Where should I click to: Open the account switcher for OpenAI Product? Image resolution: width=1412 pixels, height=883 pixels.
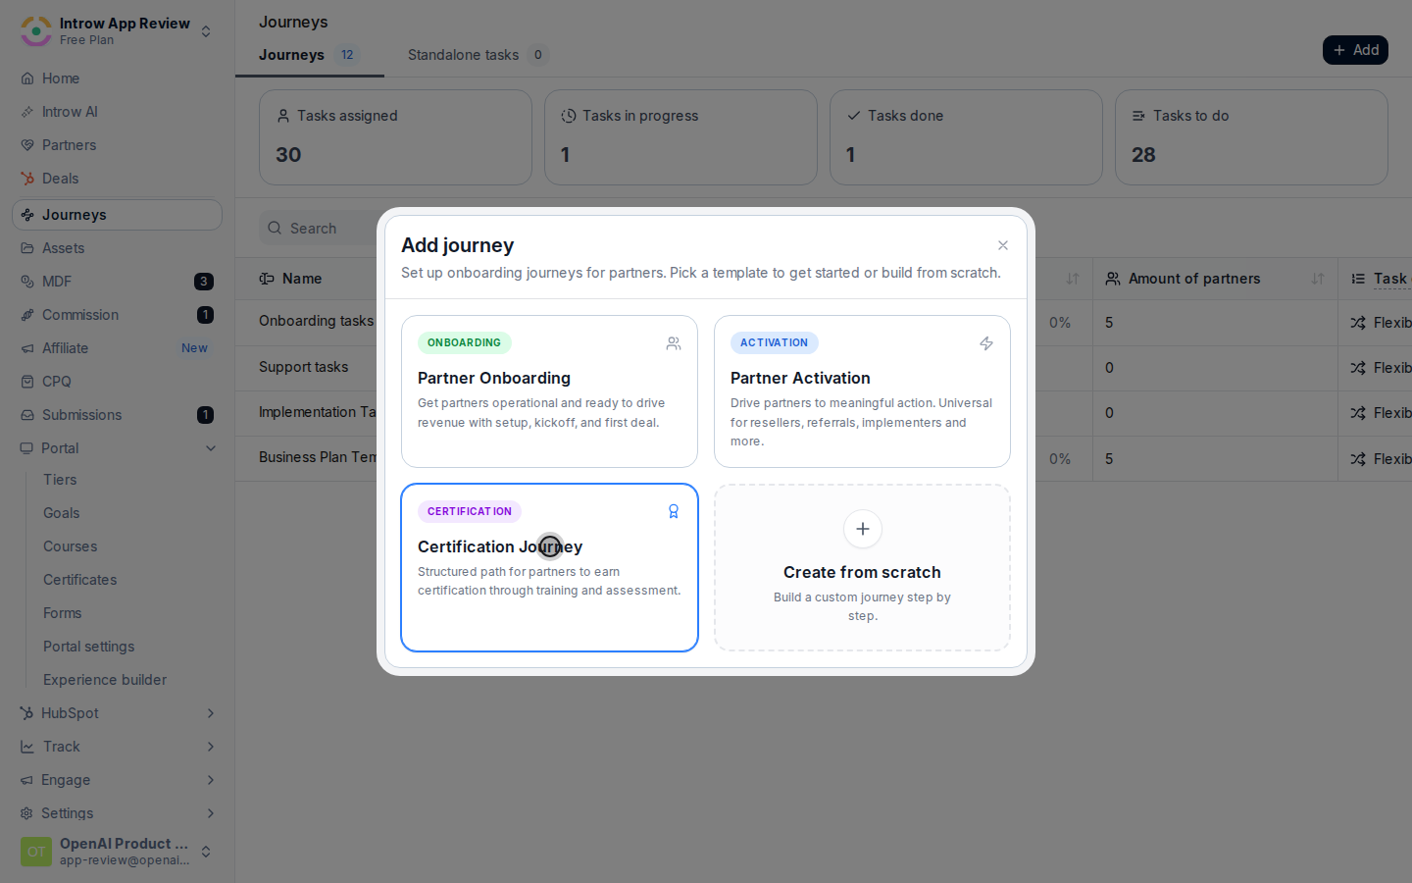coord(206,852)
